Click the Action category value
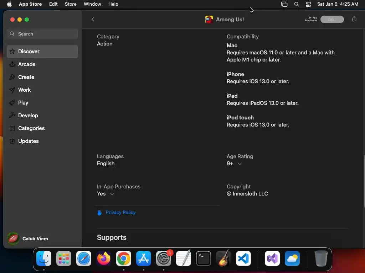365x273 pixels. 105,44
